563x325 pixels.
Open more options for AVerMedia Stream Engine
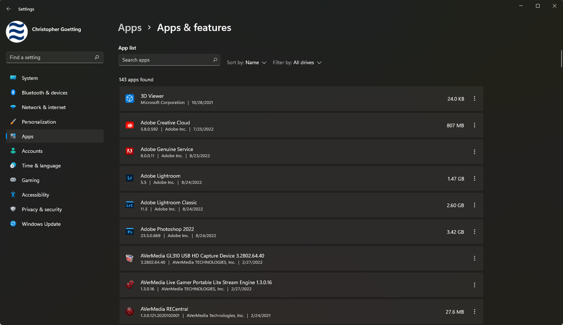(474, 285)
